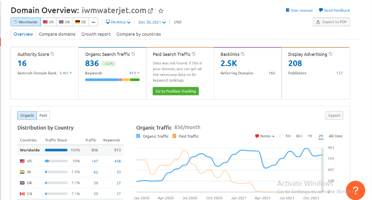Viewport: 372px width, 200px height.
Task: Set chart range to 1Y
Action: [x=310, y=136]
